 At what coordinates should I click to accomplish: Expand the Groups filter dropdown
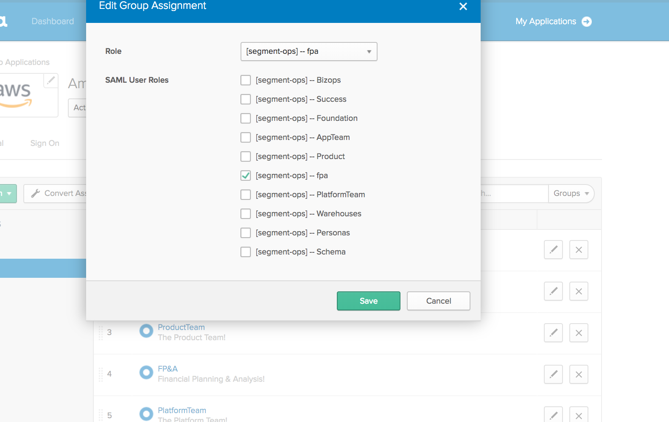point(571,193)
